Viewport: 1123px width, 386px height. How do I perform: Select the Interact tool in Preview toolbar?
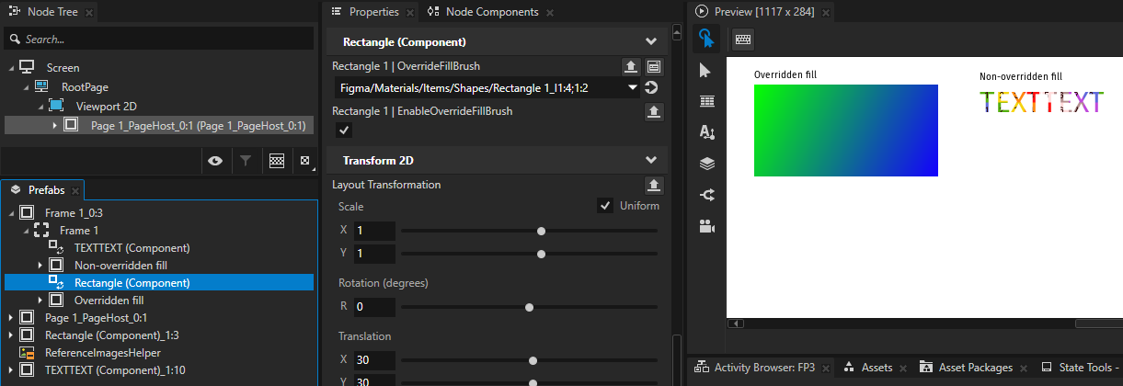[706, 39]
